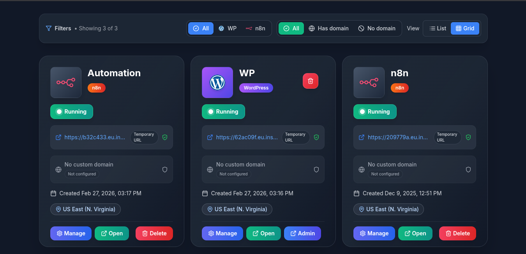526x254 pixels.
Task: Click the Automation n8n app icon
Action: (x=66, y=82)
